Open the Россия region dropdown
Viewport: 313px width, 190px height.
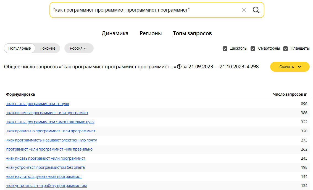tap(79, 48)
